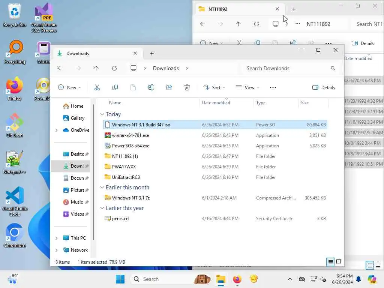Screen dimensions: 384x288
Task: Refresh the Downloads folder
Action: click(114, 68)
